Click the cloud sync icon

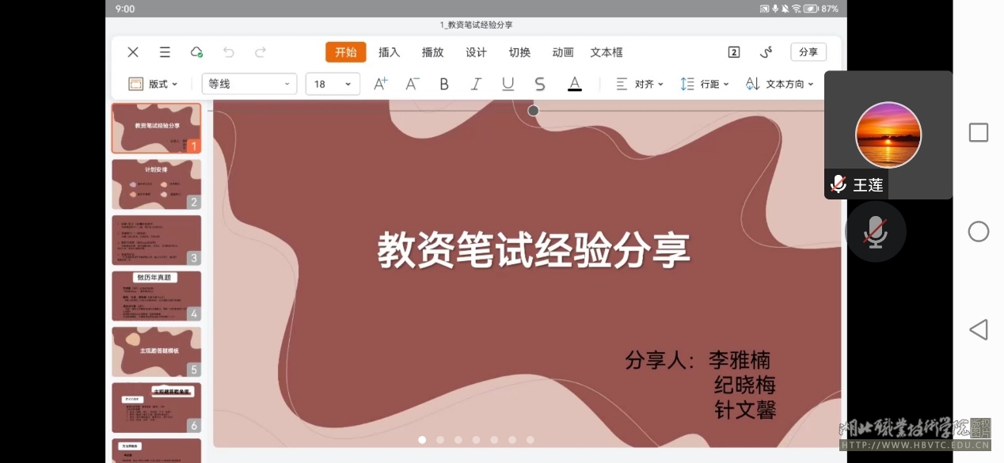click(196, 52)
